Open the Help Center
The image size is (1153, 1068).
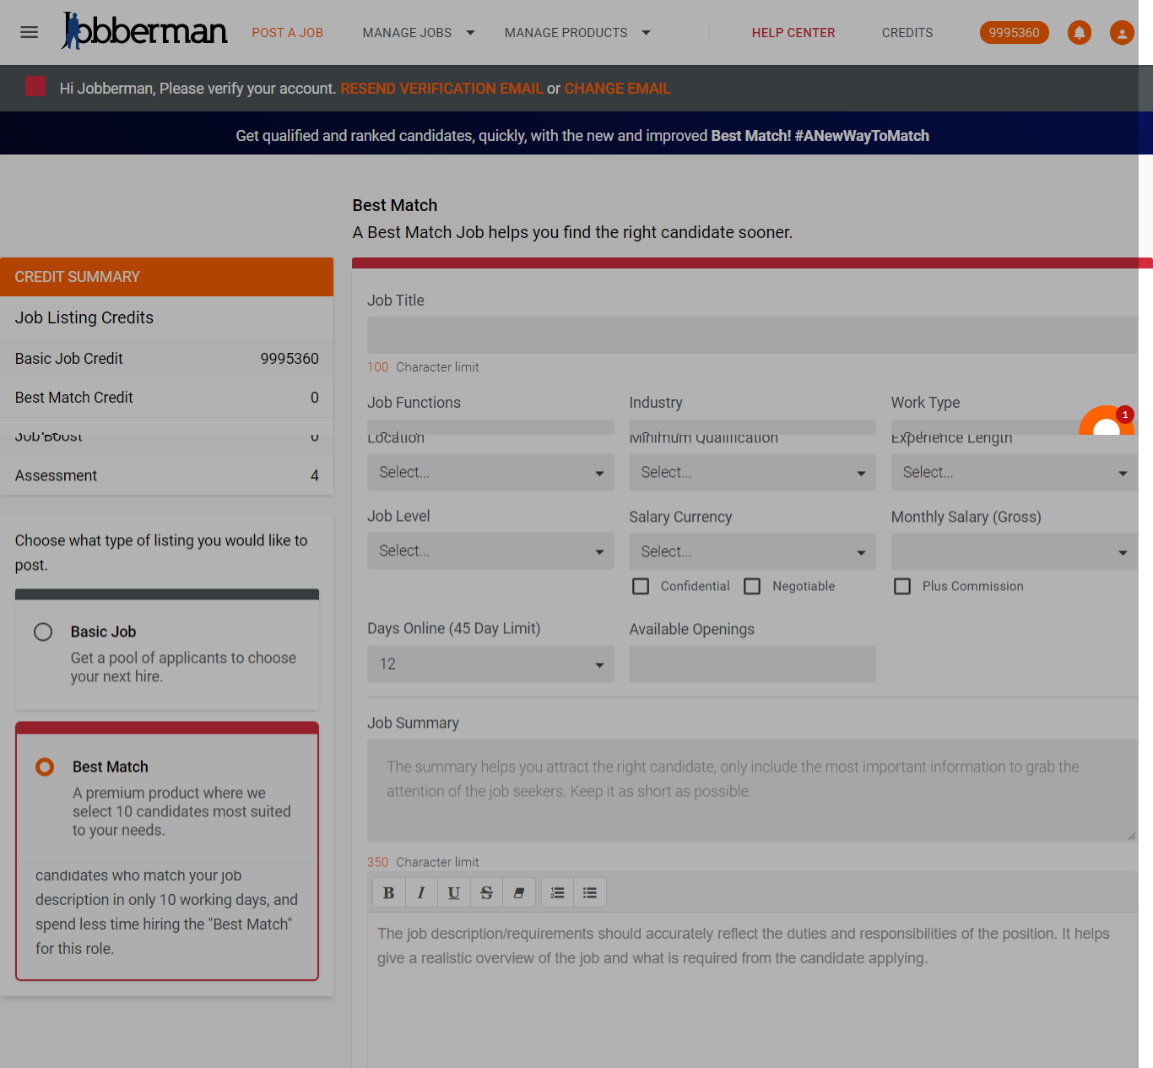[793, 33]
